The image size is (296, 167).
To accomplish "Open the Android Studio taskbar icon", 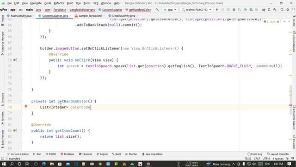I will 132,164.
